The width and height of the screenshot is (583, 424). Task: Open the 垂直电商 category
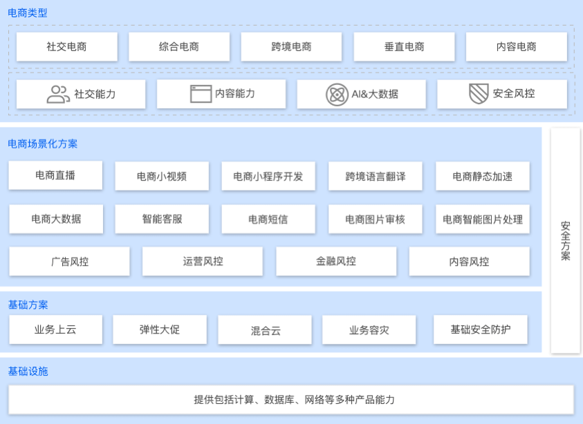click(404, 47)
